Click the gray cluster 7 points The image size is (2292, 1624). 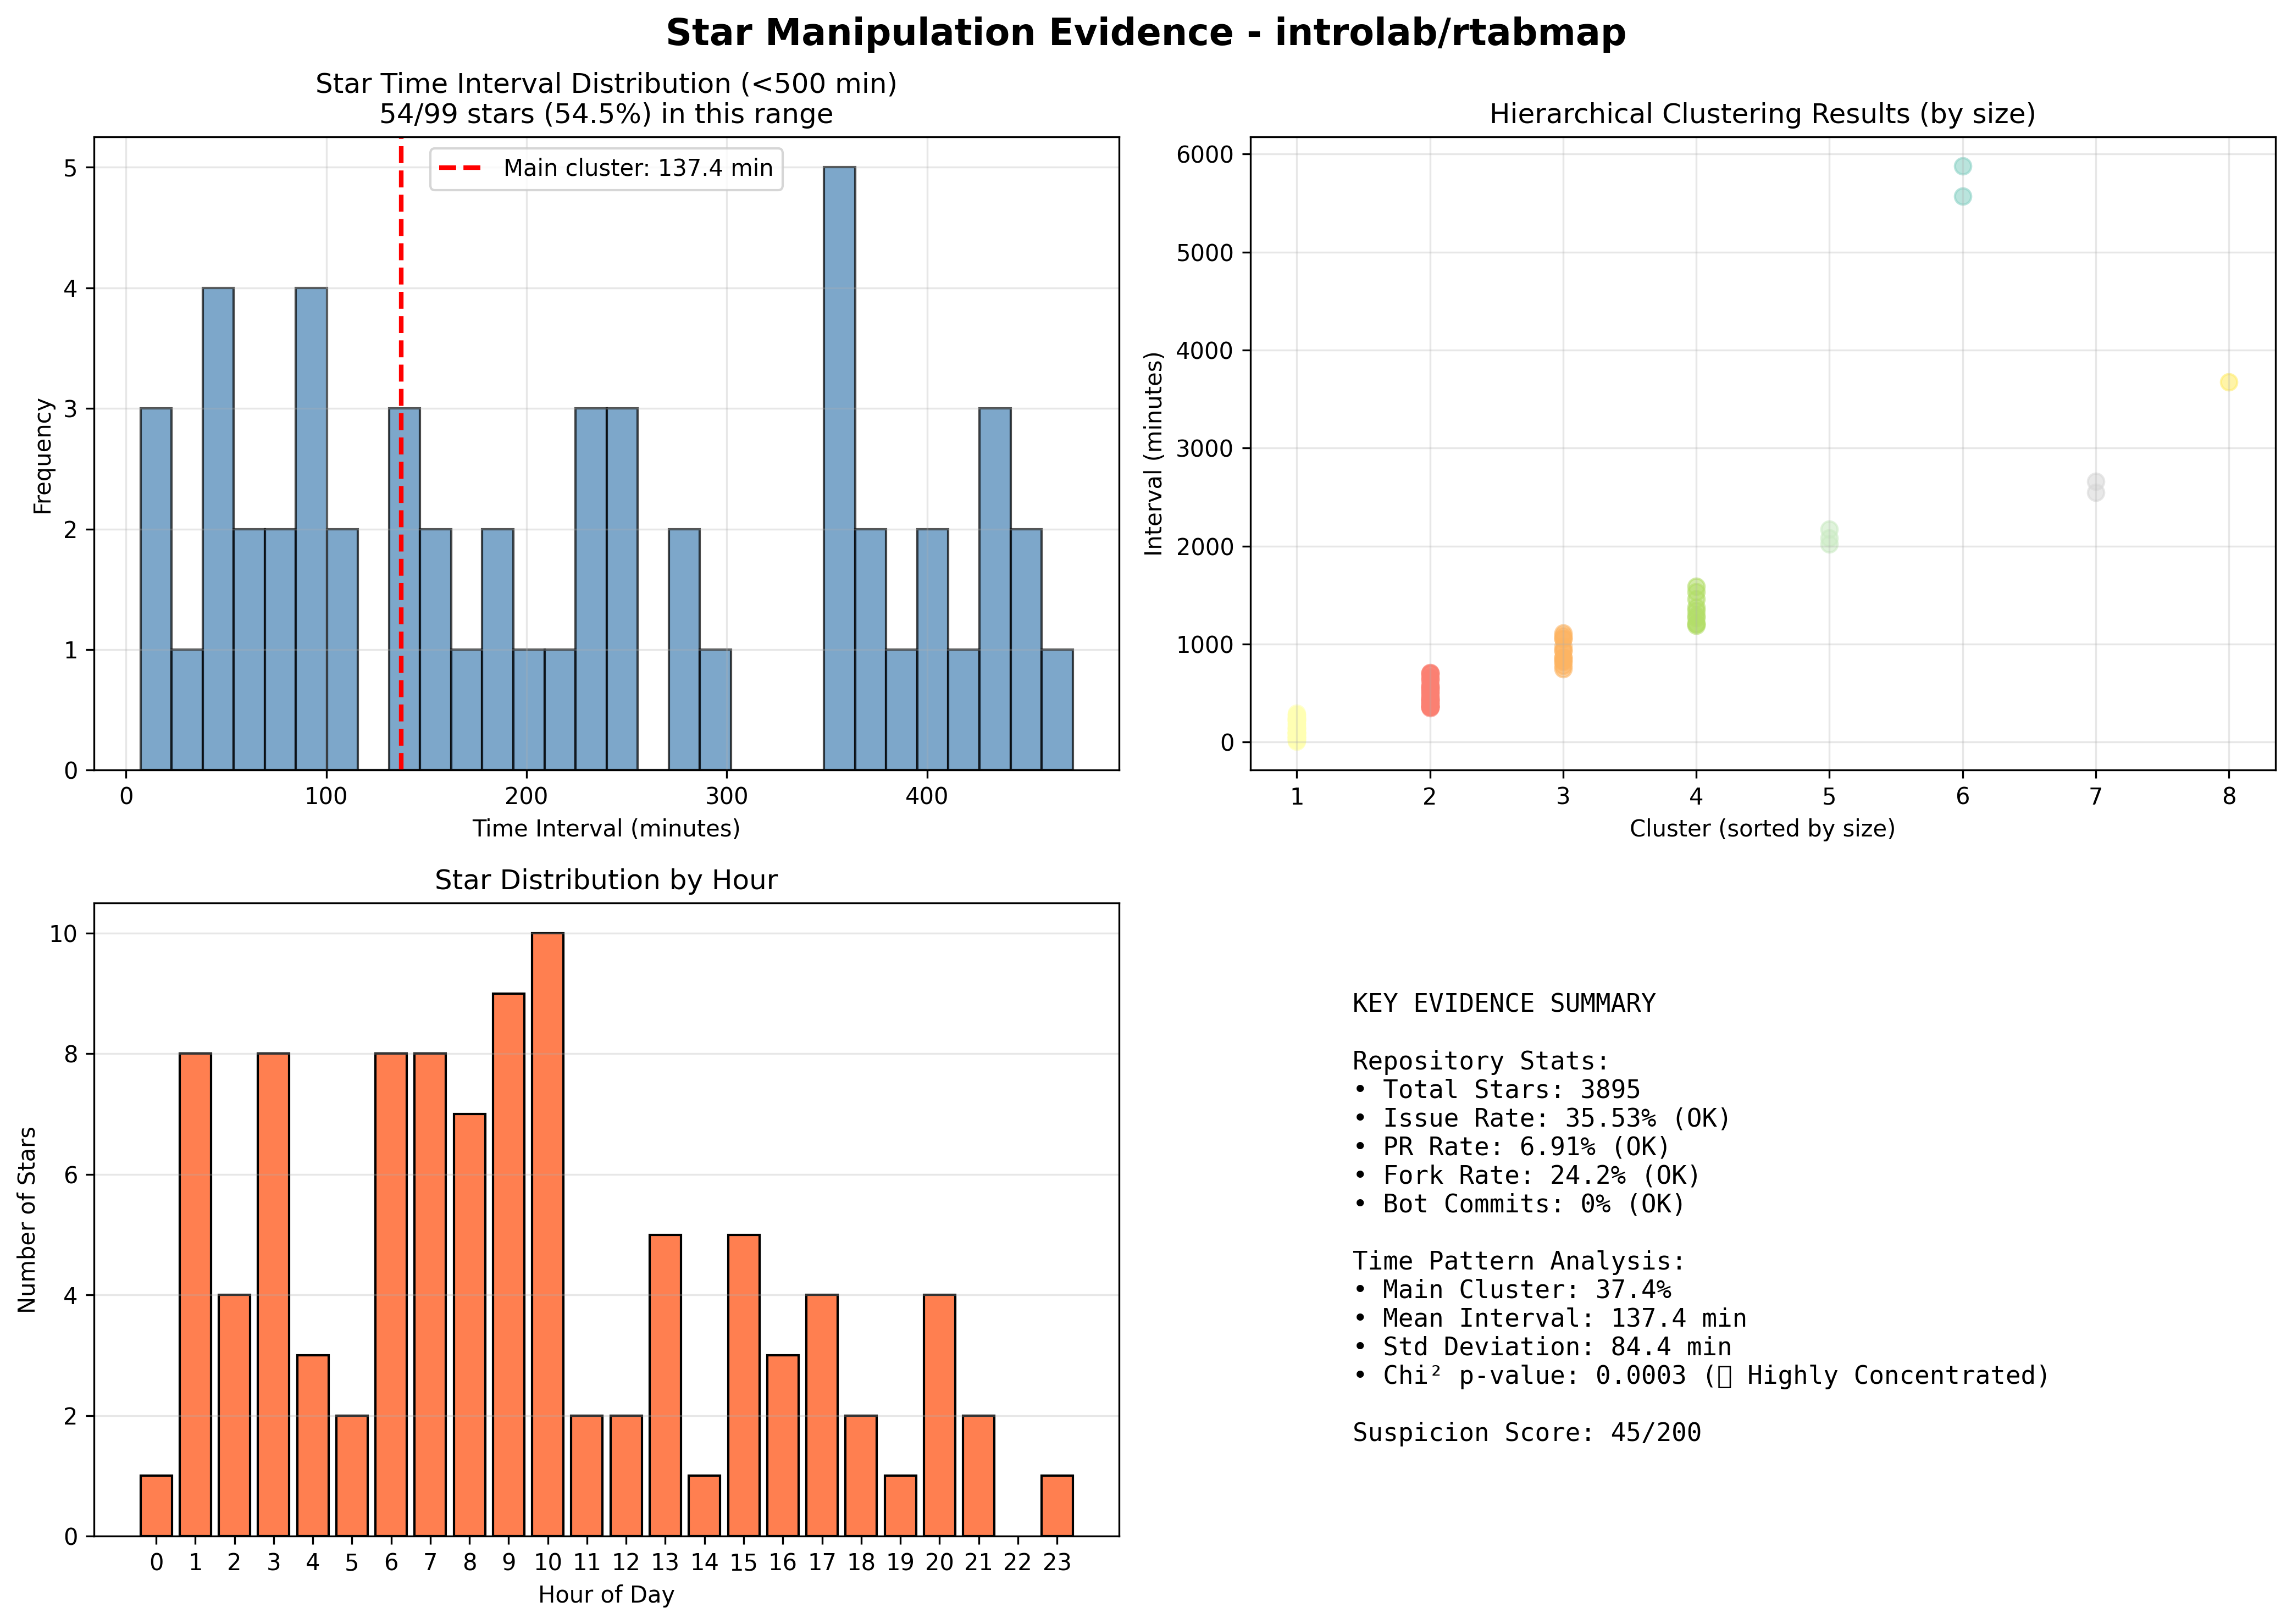tap(2096, 487)
